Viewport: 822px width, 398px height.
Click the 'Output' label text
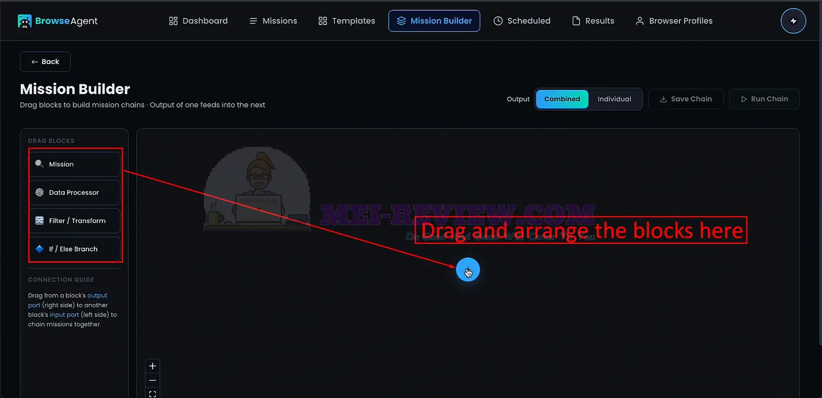(518, 99)
